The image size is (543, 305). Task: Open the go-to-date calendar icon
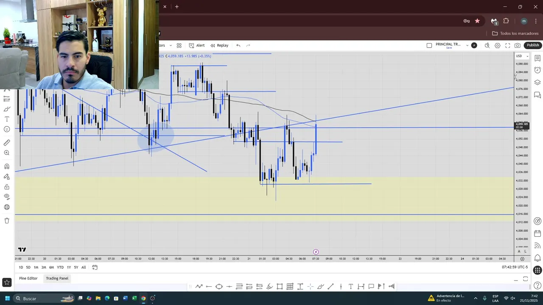pos(95,267)
